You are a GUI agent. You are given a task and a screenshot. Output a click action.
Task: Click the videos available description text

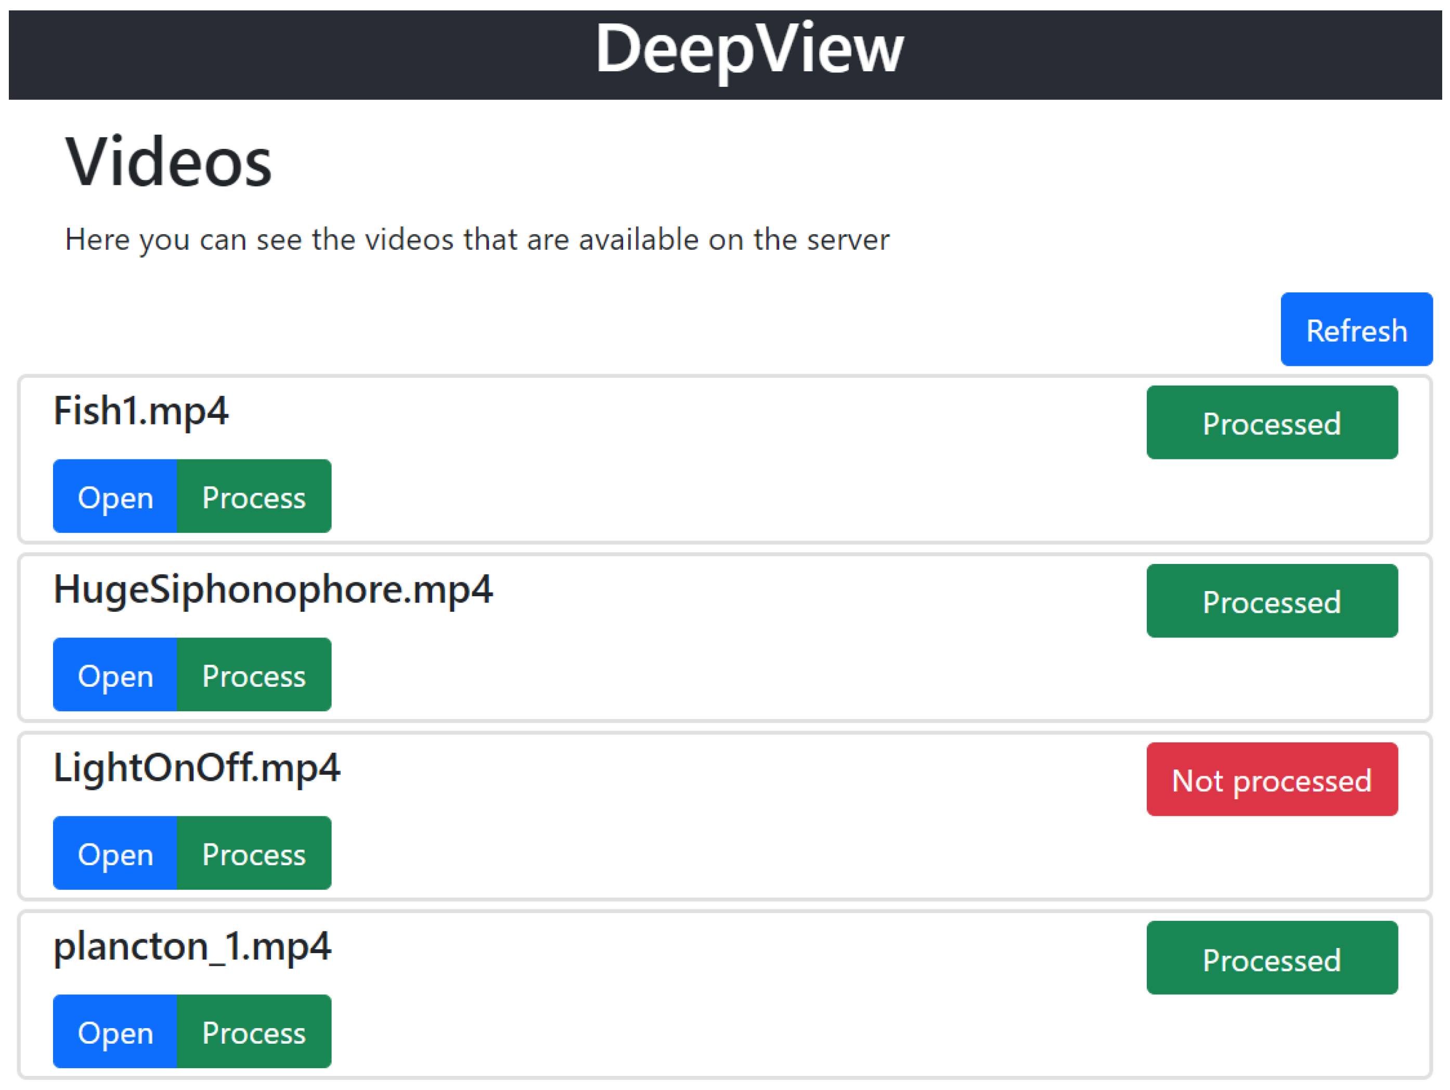point(476,239)
